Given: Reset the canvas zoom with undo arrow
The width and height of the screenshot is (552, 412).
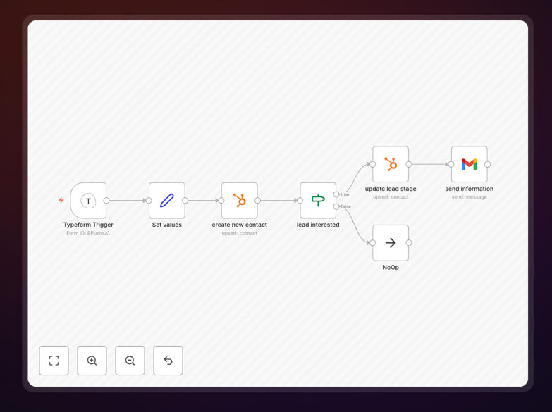Looking at the screenshot, I should (x=168, y=361).
